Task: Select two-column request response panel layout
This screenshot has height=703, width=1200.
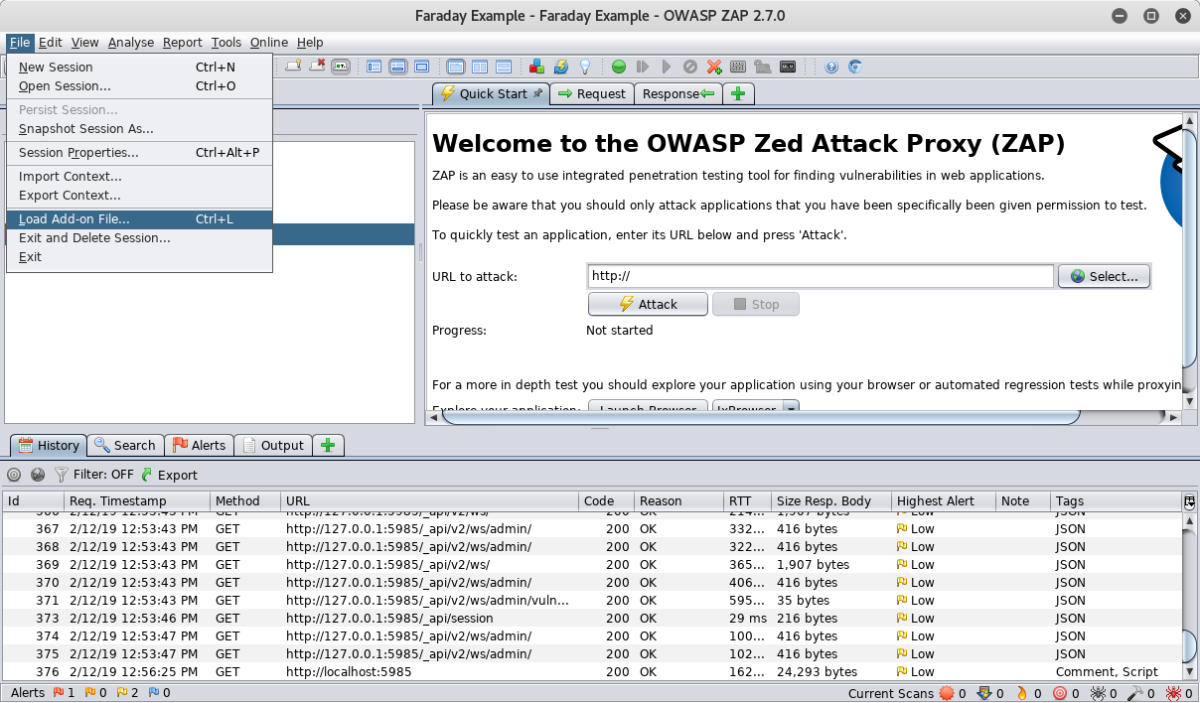Action: click(480, 67)
